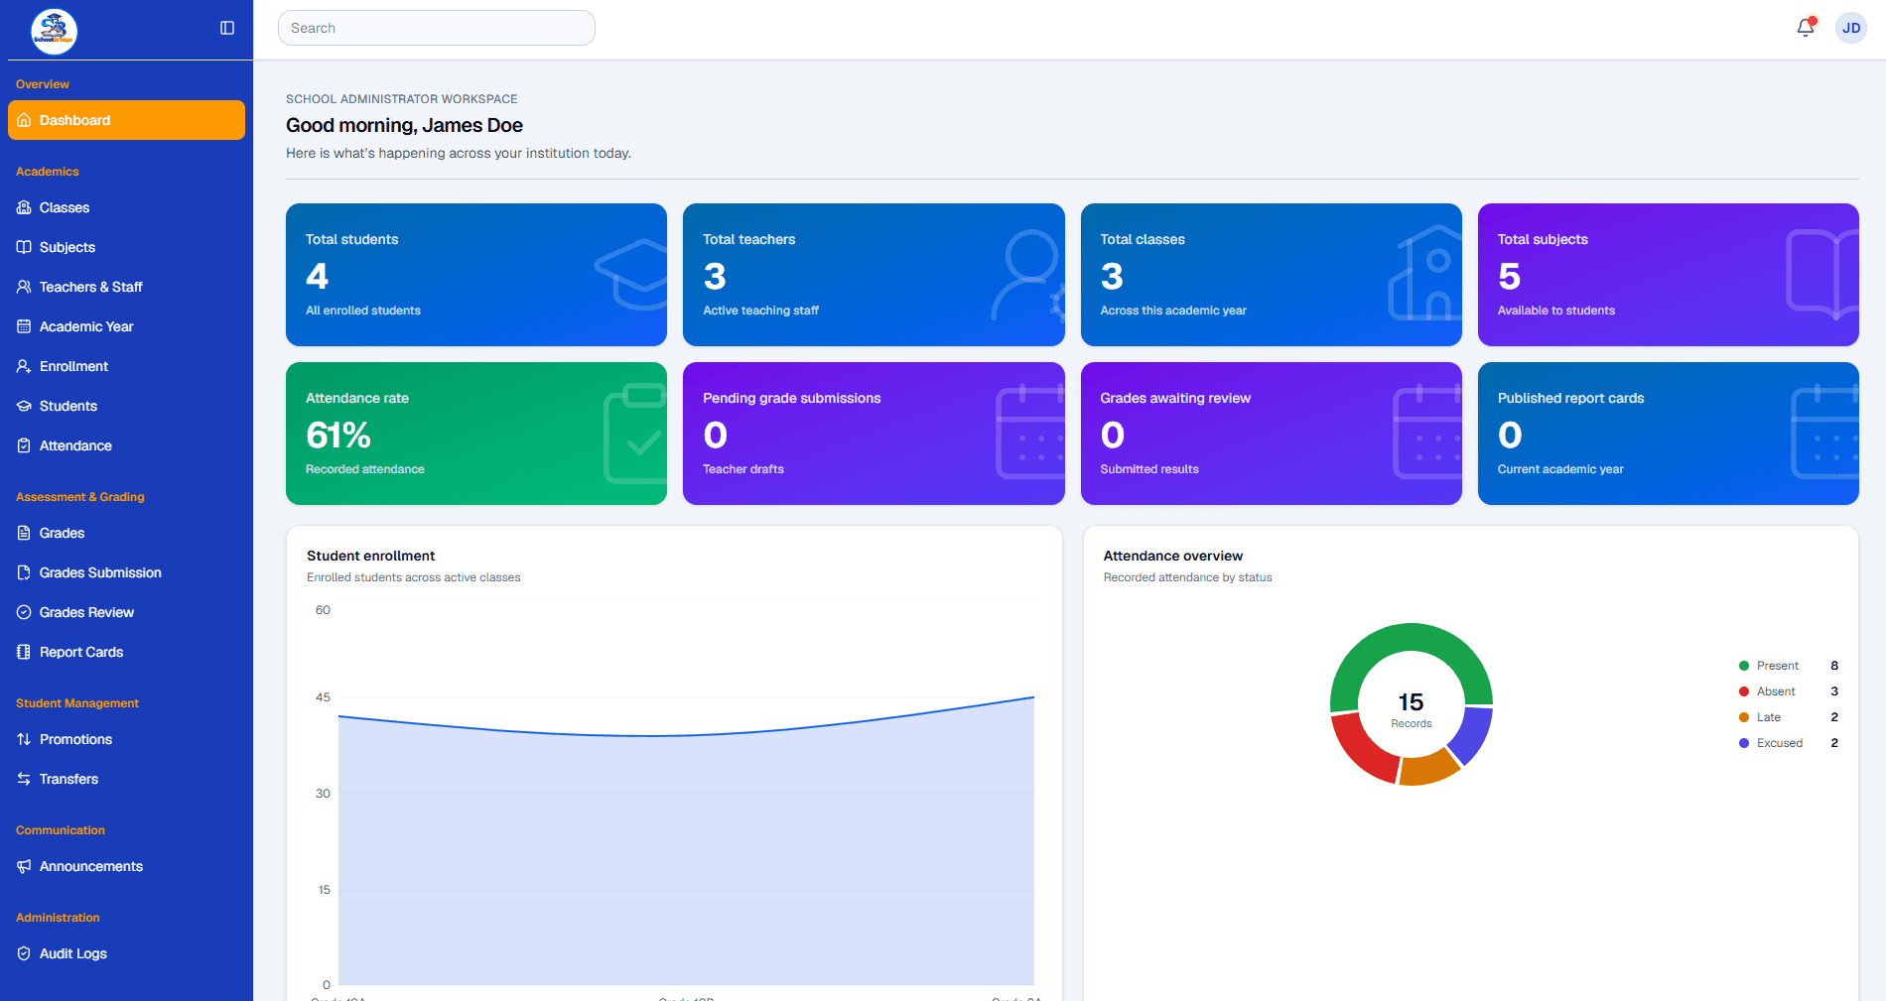
Task: Open the Academic Year menu item
Action: (126, 326)
